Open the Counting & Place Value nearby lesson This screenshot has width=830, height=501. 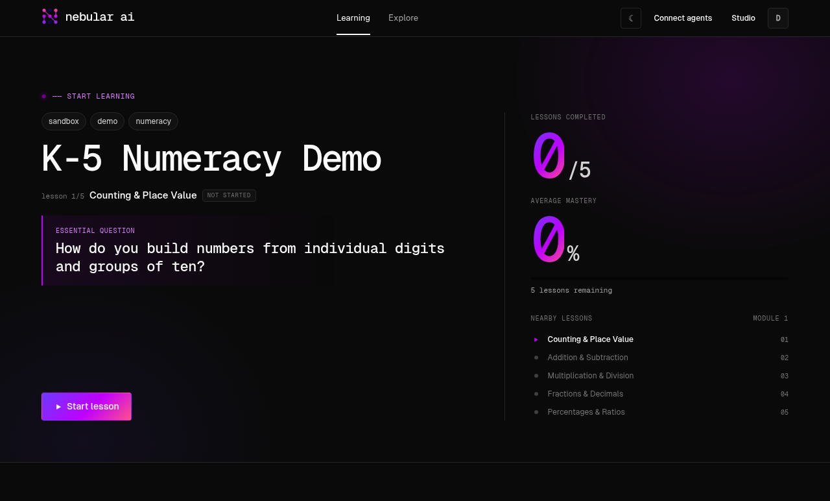click(659, 339)
